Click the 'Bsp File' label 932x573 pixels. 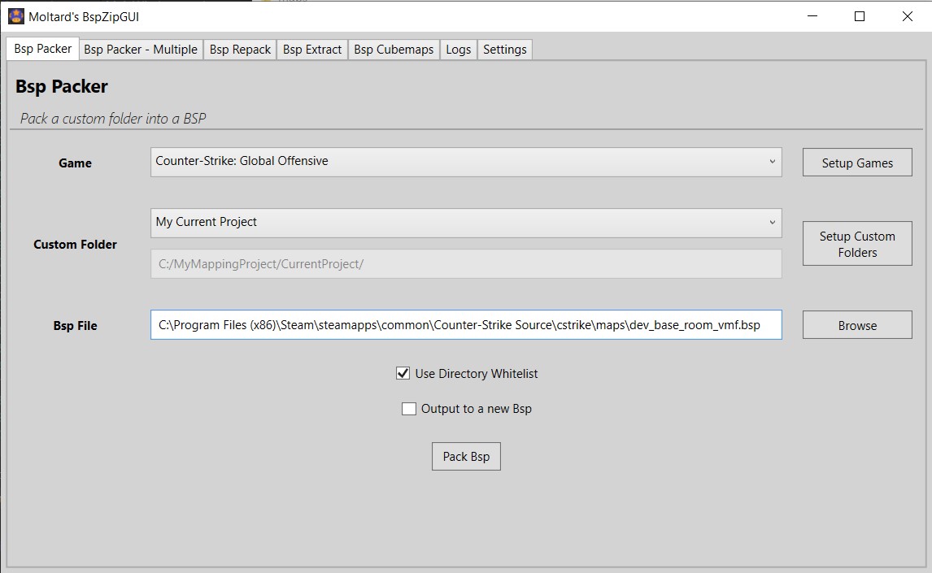(75, 325)
